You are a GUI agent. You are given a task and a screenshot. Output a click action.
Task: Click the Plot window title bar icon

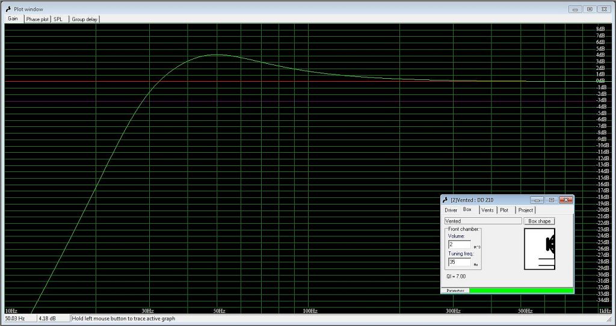8,9
